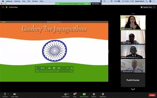This screenshot has width=157, height=98.
Task: Switch to Speaker View
Action: [x=146, y=7]
